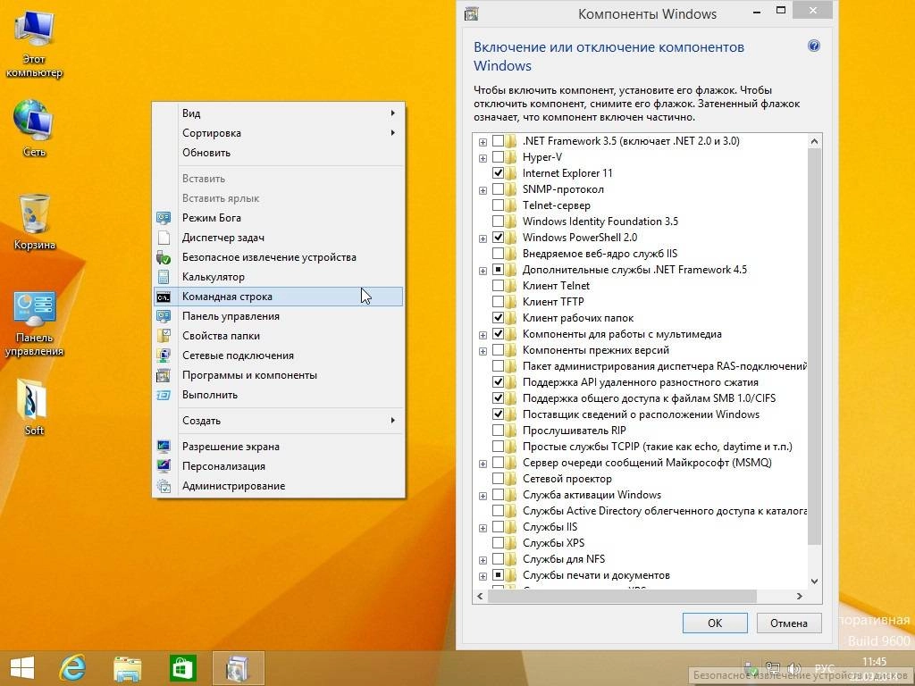Viewport: 915px width, 686px height.
Task: Click the Калькулятор menu icon
Action: coord(164,277)
